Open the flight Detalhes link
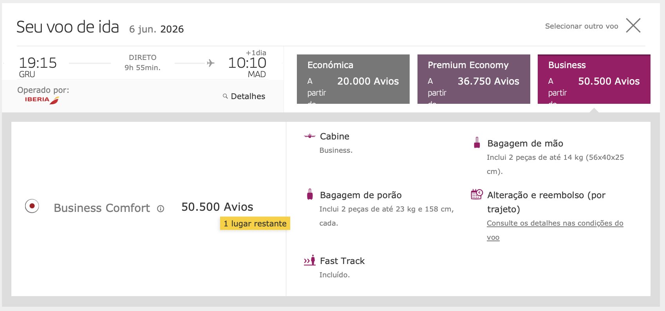 click(x=248, y=96)
